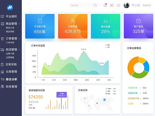Go to 商品分类 submenu link
The width and height of the screenshot is (155, 116).
[10, 28]
